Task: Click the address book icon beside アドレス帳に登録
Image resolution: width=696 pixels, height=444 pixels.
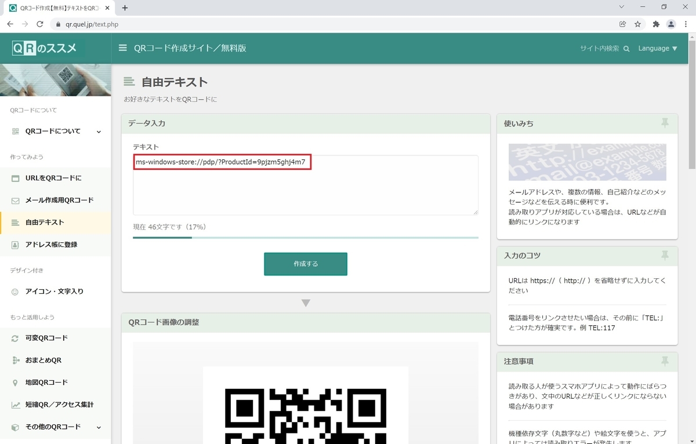Action: pyautogui.click(x=16, y=245)
